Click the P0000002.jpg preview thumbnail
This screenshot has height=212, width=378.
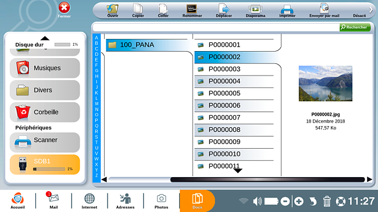[x=326, y=84]
